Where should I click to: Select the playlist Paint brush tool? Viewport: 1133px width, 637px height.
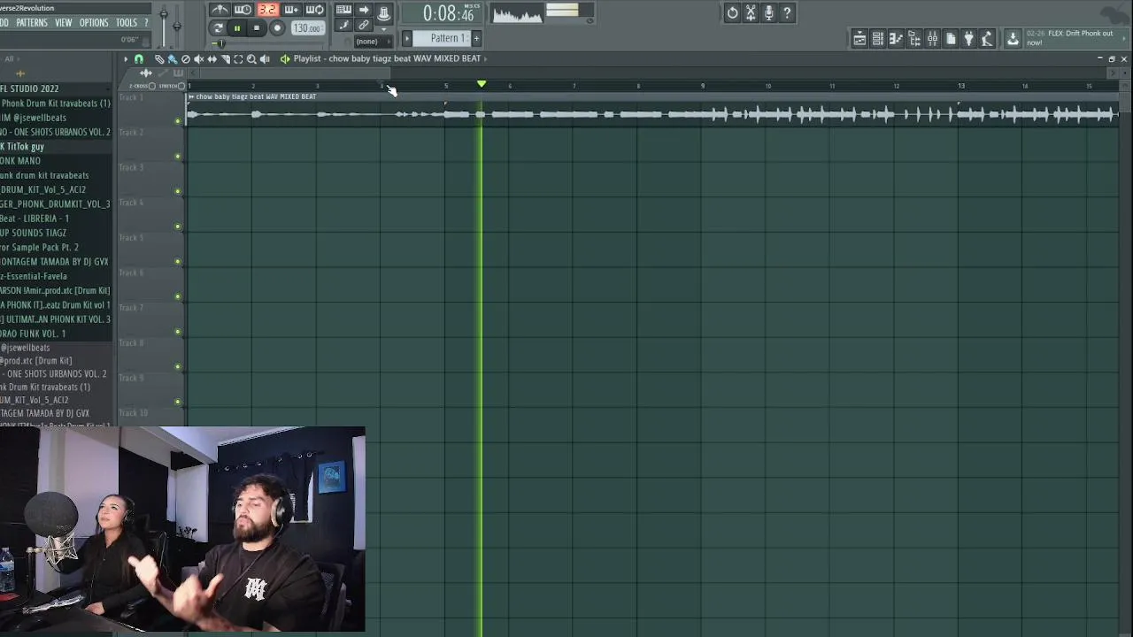pyautogui.click(x=173, y=59)
